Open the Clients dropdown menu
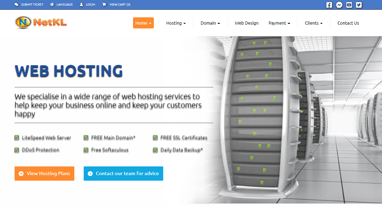Screen dimensions: 382x207 point(314,23)
